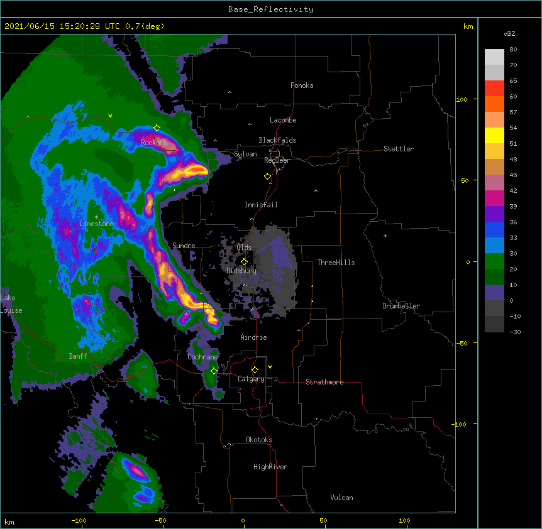This screenshot has width=542, height=529.
Task: Click the yellow diamond marker between Olds and Didsbury
Action: [x=244, y=262]
